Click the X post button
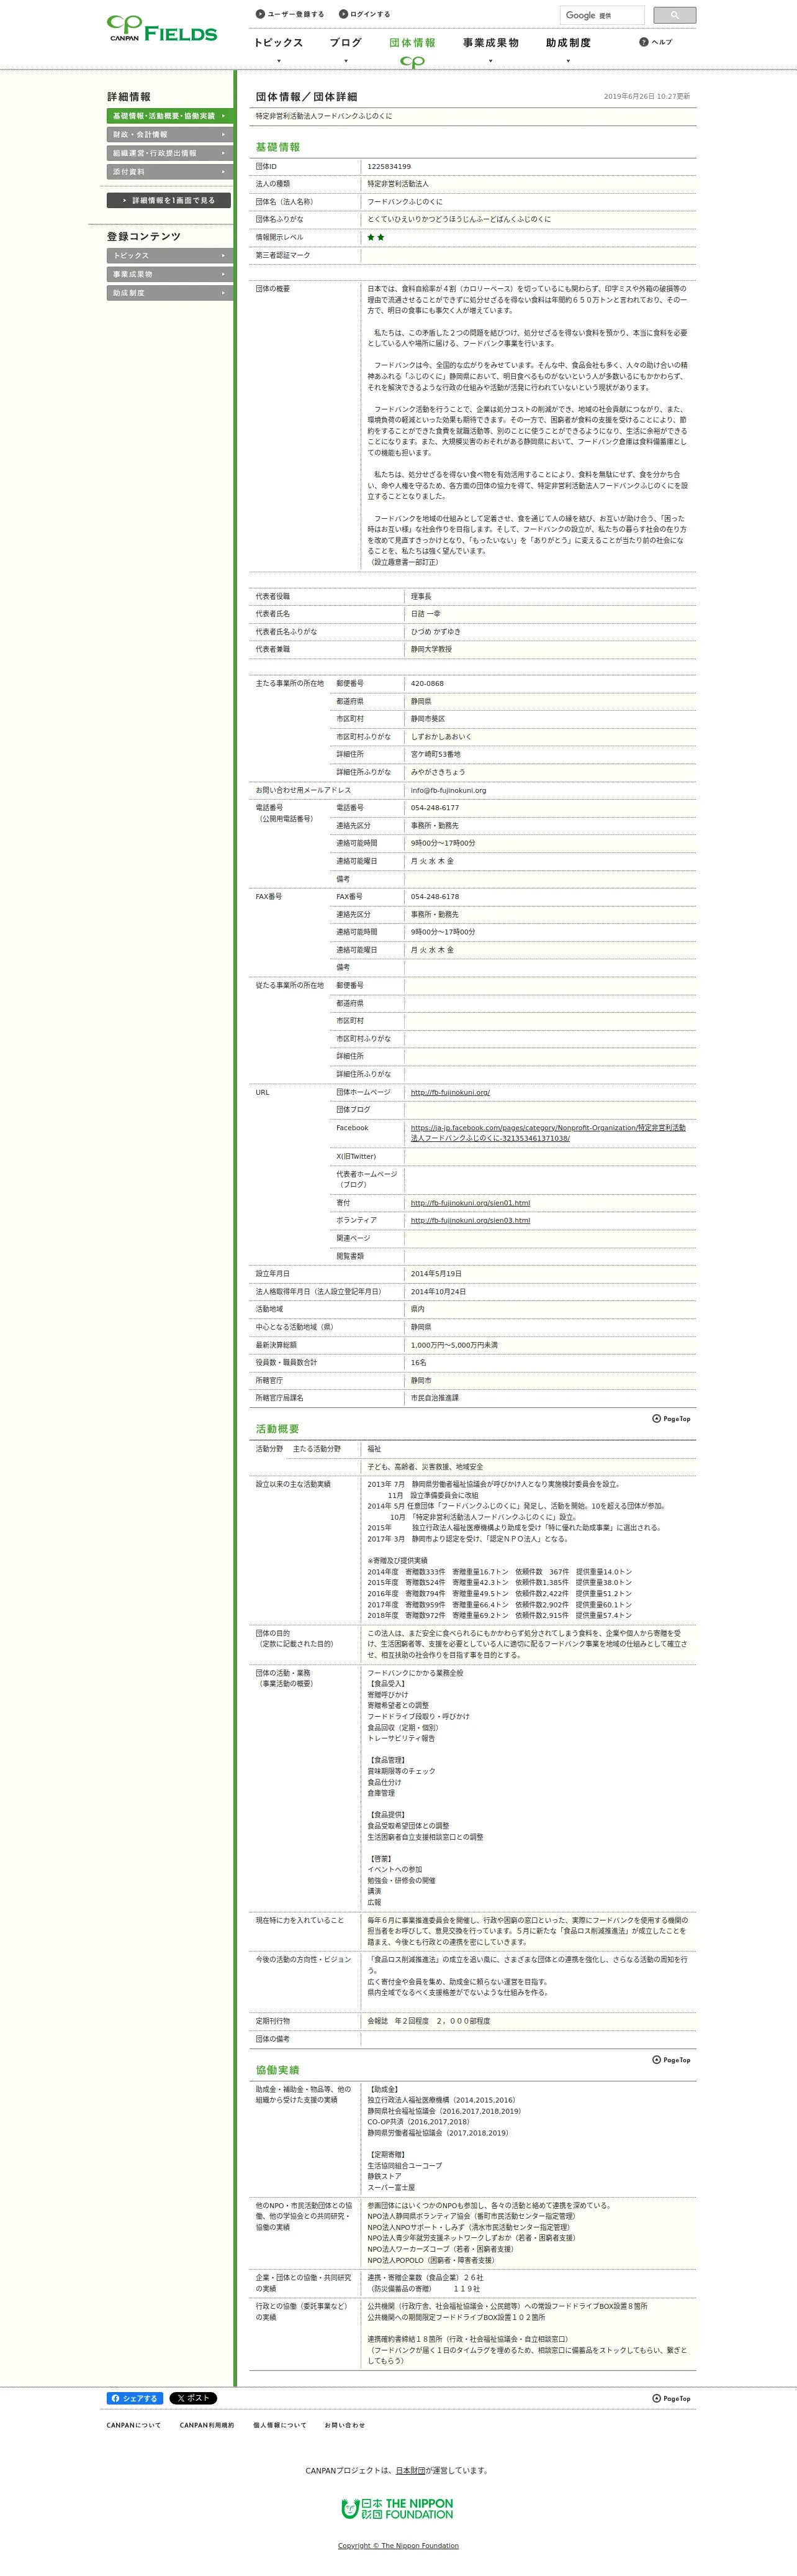The width and height of the screenshot is (797, 2576). [193, 2398]
